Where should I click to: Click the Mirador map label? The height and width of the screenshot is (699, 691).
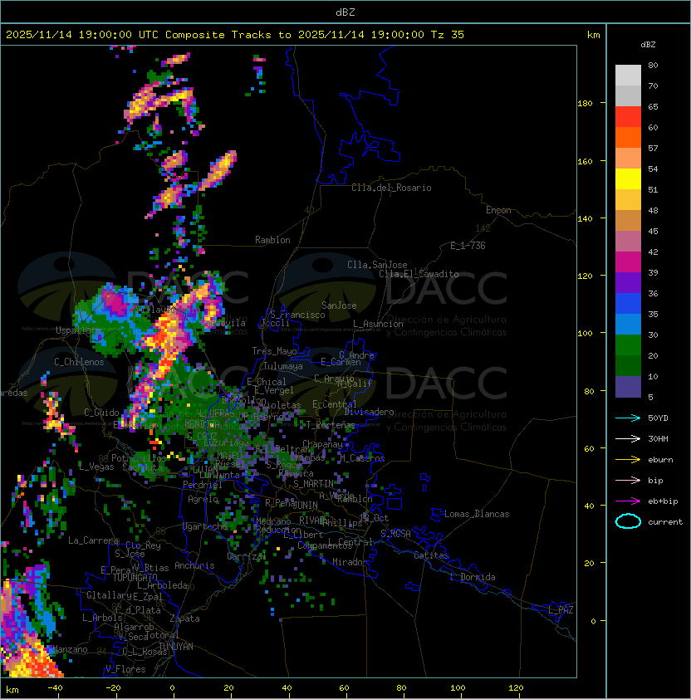click(x=350, y=562)
